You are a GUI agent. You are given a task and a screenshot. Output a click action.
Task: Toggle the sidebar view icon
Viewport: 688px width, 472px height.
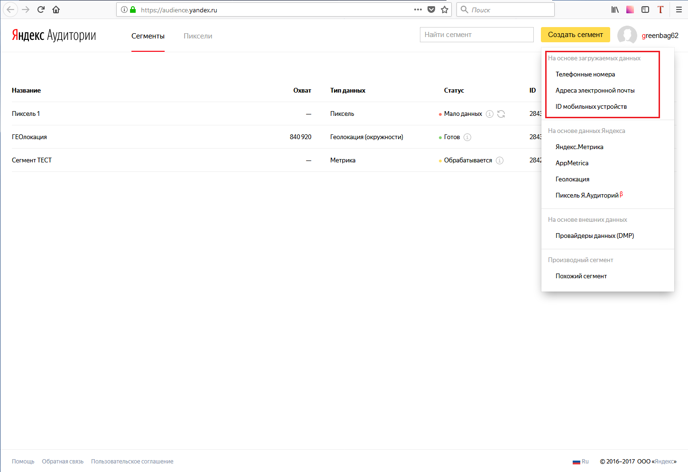645,9
